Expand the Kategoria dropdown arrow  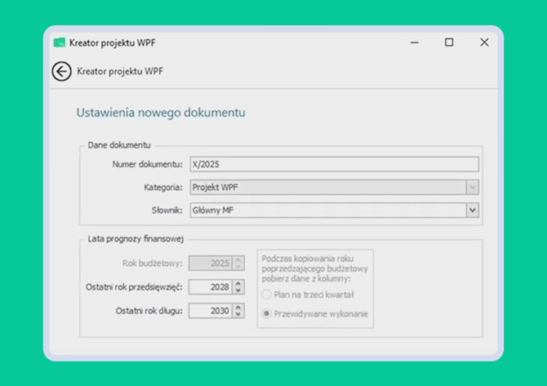[x=472, y=188]
